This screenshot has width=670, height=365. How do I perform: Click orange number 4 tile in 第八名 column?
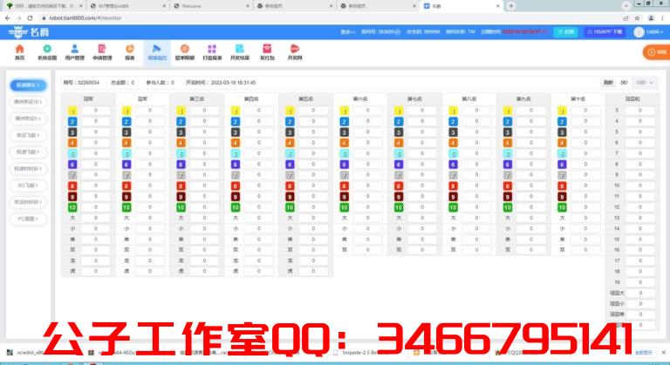[453, 143]
